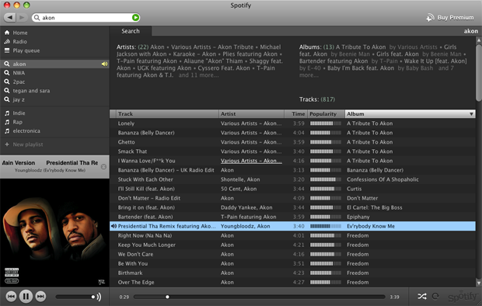Click the music note icon for Rap
This screenshot has height=306, width=482.
[x=7, y=122]
